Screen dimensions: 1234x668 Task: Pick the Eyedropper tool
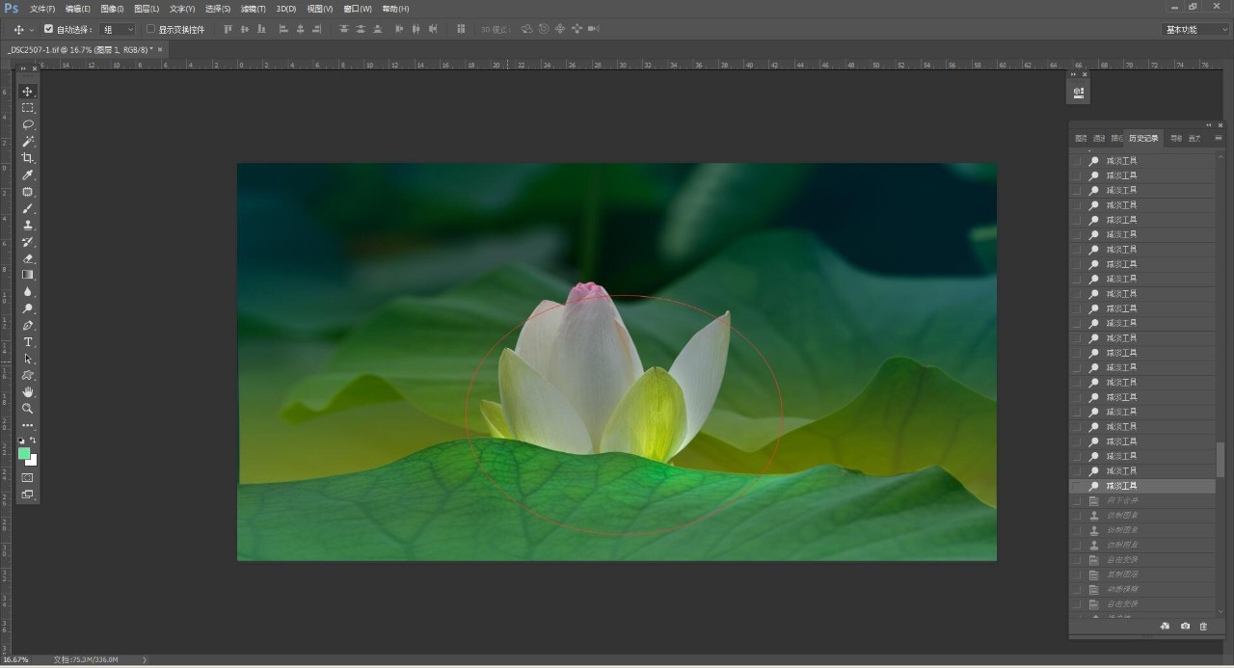[28, 174]
